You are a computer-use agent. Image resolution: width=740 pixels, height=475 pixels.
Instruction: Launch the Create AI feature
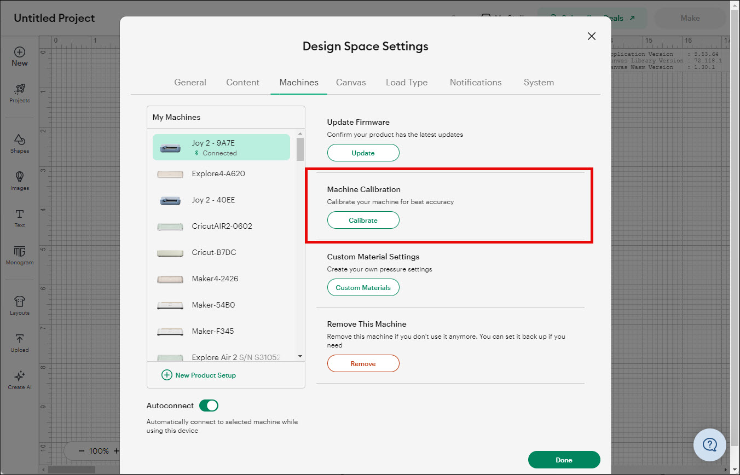19,379
